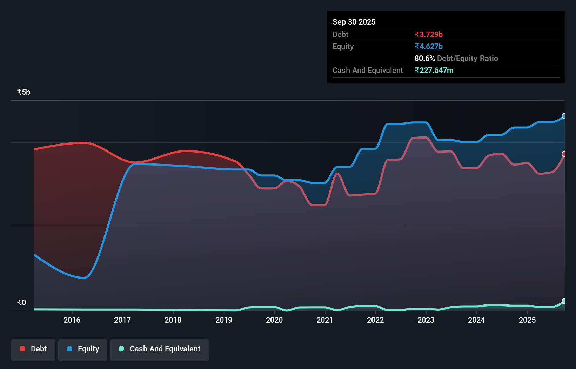Click the 2021 x-axis label
The height and width of the screenshot is (369, 576).
click(x=325, y=320)
